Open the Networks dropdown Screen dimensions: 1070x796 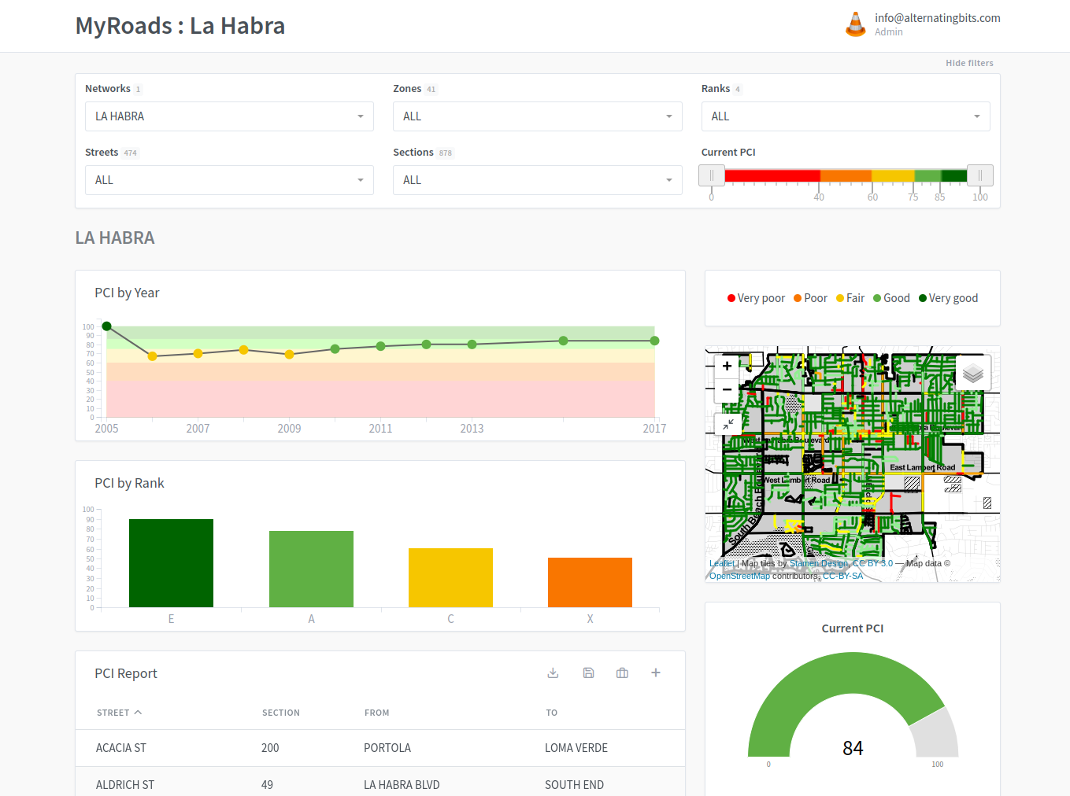tap(229, 116)
